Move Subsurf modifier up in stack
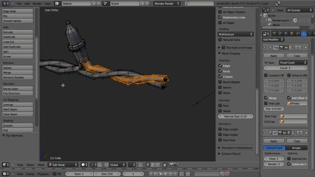 pyautogui.click(x=298, y=133)
